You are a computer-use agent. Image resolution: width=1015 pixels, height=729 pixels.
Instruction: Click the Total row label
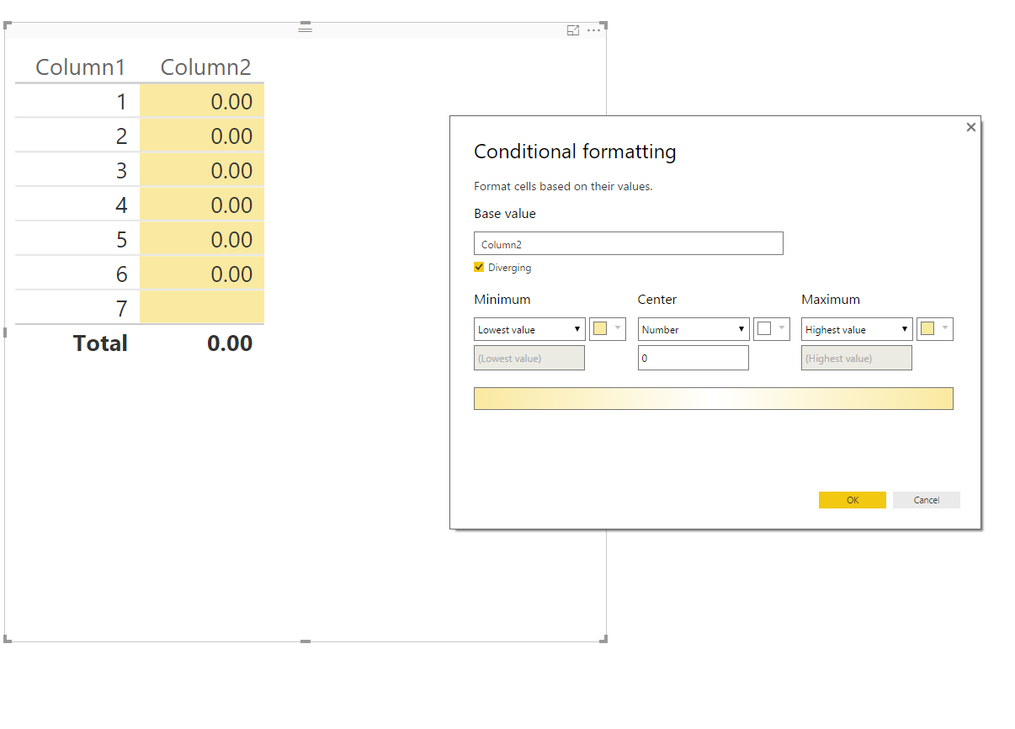click(100, 343)
